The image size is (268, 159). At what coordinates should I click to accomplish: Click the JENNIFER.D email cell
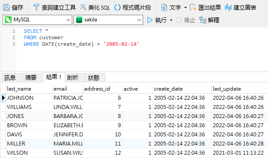pos(67,135)
